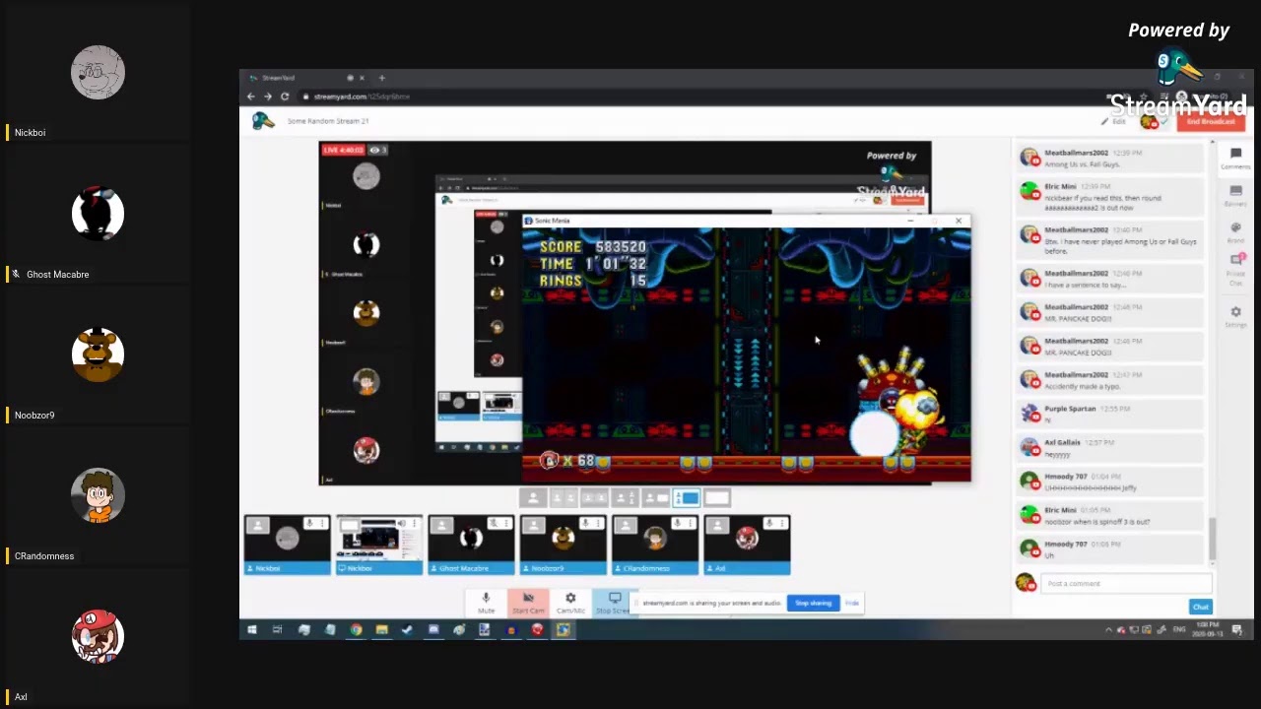
Task: Click the Some Random Stream 21 title
Action: tap(328, 121)
